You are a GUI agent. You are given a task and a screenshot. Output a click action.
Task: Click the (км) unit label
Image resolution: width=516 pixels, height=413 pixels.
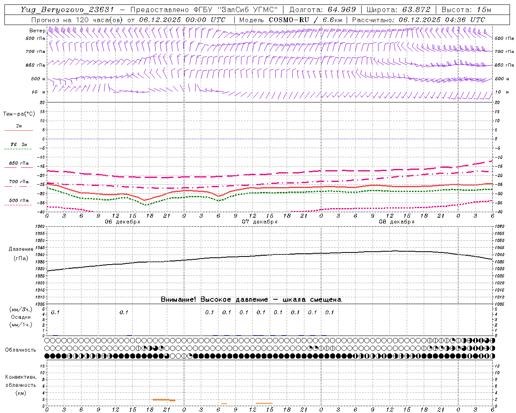[x=21, y=393]
